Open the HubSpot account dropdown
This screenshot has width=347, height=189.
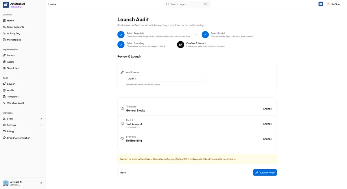point(335,4)
